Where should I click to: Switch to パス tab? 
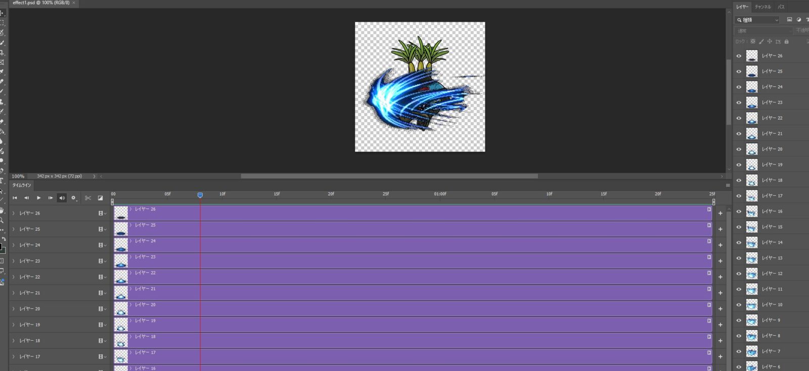781,7
